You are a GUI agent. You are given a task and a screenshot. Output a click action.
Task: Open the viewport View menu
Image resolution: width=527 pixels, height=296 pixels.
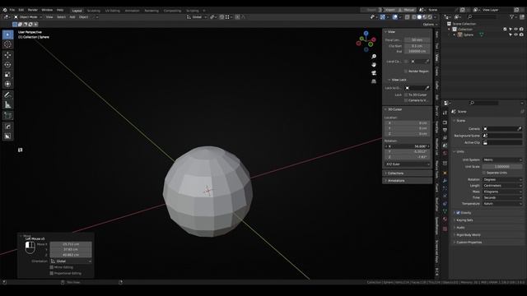click(49, 16)
